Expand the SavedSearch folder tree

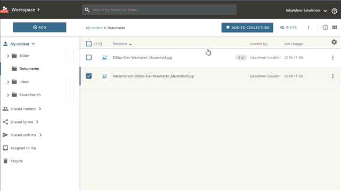coord(8,95)
